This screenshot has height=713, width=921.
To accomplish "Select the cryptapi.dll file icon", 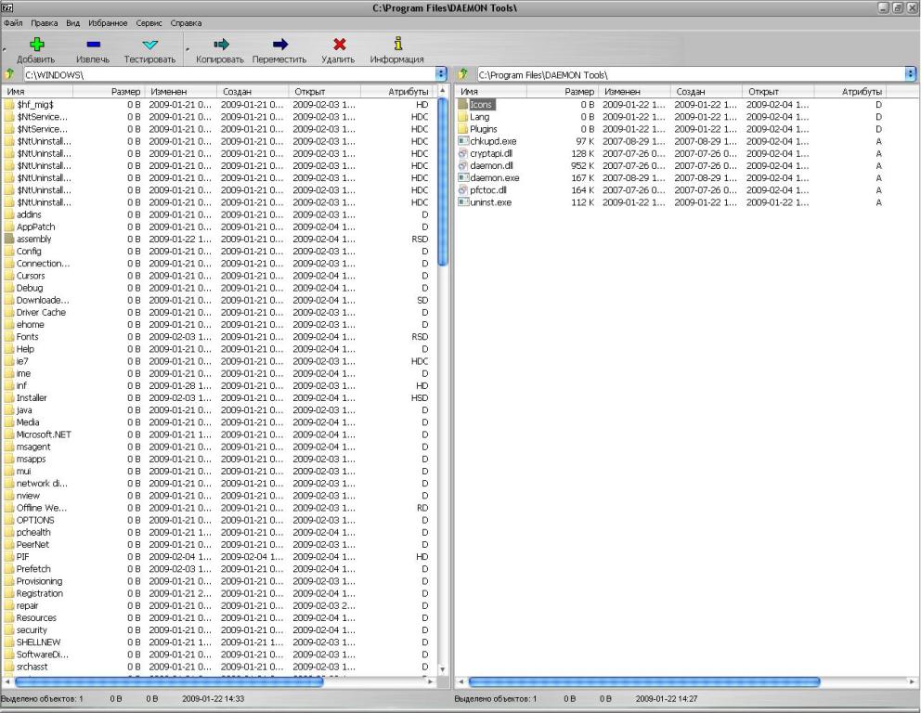I will [x=463, y=153].
